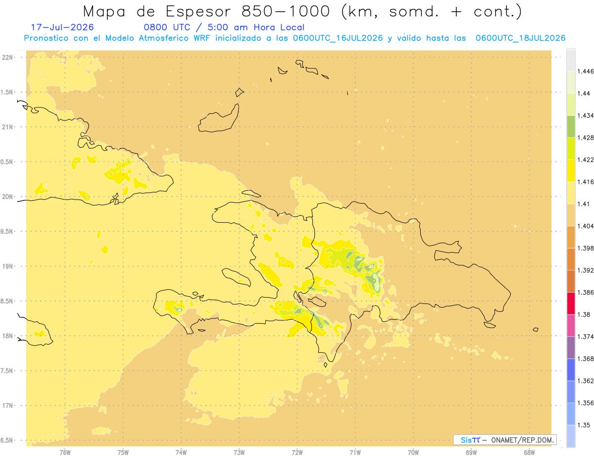Image resolution: width=594 pixels, height=459 pixels.
Task: Click the "1.416" colorbar value
Action: [586, 182]
